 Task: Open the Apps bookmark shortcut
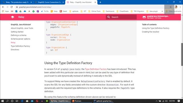(x=5, y=11)
